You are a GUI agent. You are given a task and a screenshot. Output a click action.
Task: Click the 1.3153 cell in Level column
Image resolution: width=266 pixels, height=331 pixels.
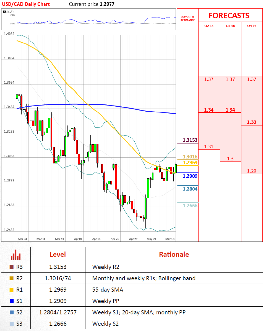[58, 267]
